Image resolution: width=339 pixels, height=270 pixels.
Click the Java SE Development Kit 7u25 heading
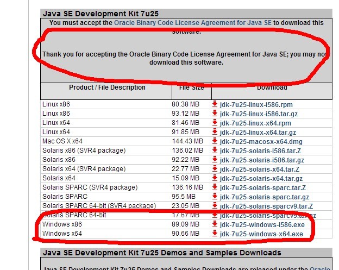tap(101, 14)
